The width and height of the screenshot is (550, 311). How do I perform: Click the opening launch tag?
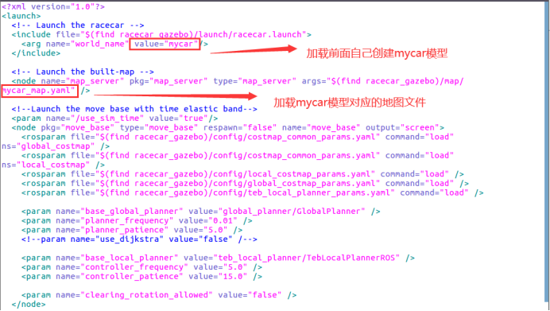tap(21, 16)
